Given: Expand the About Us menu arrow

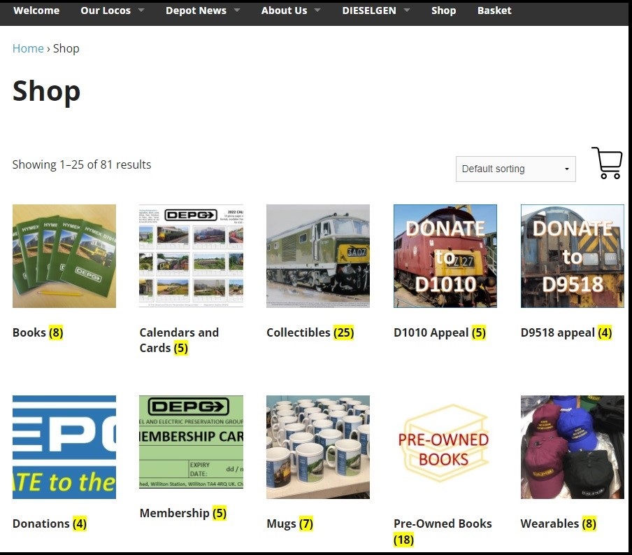Looking at the screenshot, I should [x=317, y=10].
